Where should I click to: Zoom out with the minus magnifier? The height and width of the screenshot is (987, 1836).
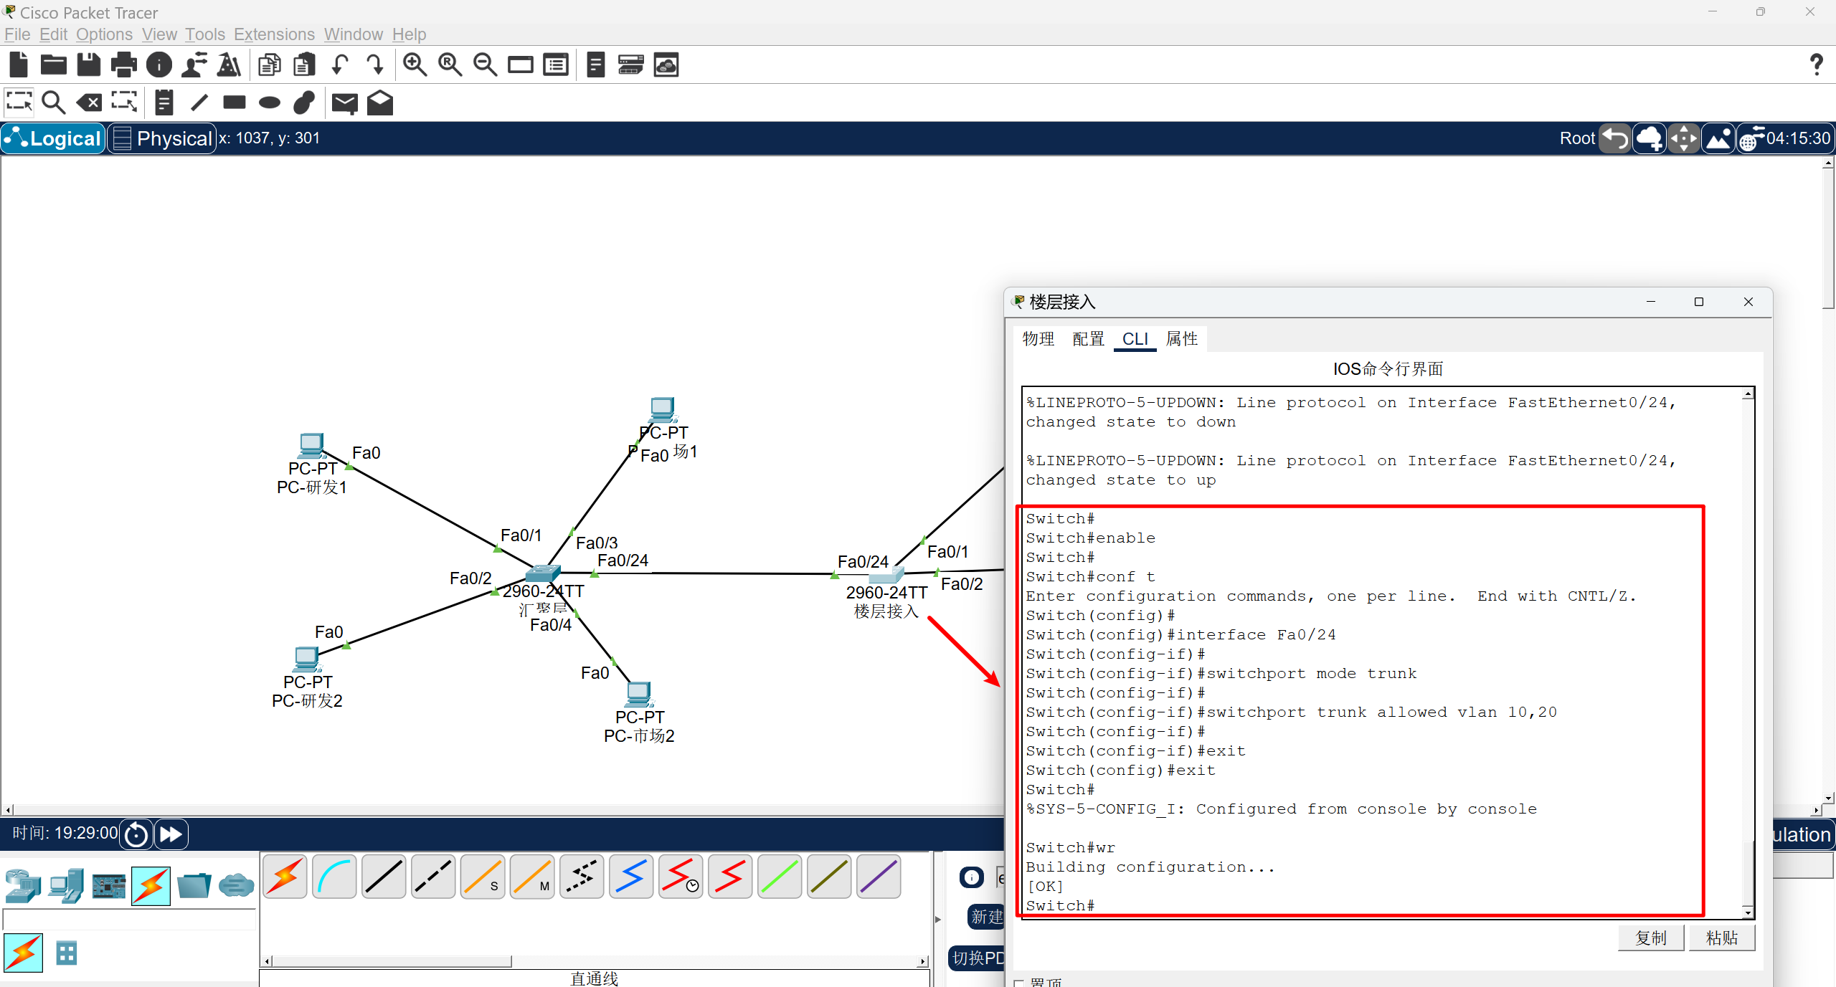coord(485,65)
